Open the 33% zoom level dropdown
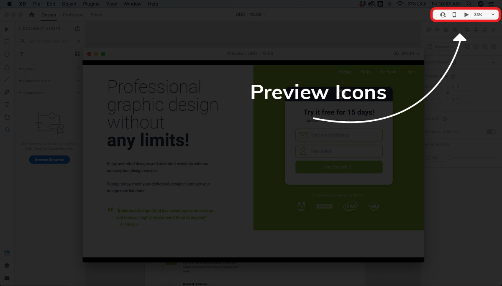This screenshot has height=286, width=502. coord(493,15)
